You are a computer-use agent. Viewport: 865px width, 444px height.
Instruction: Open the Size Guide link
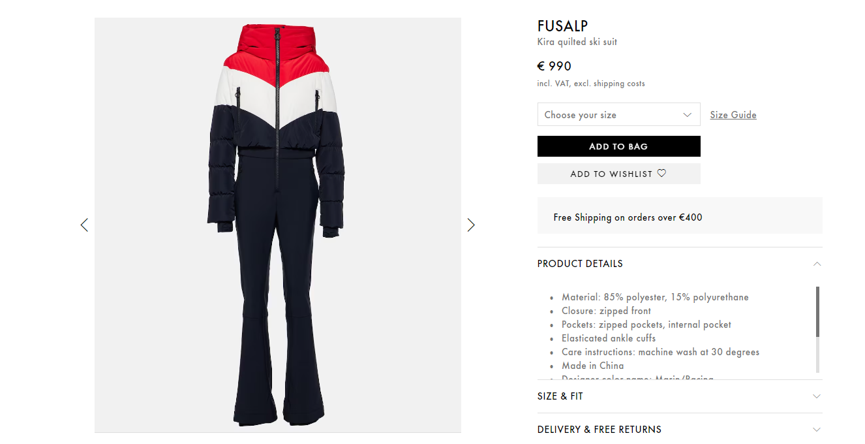coord(733,115)
